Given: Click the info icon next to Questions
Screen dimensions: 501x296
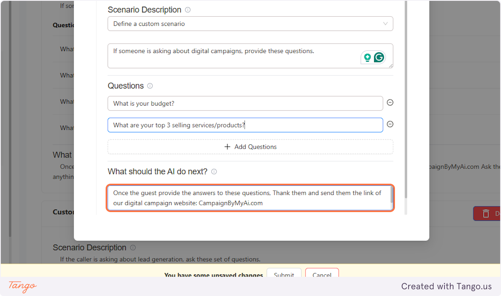Looking at the screenshot, I should point(151,86).
